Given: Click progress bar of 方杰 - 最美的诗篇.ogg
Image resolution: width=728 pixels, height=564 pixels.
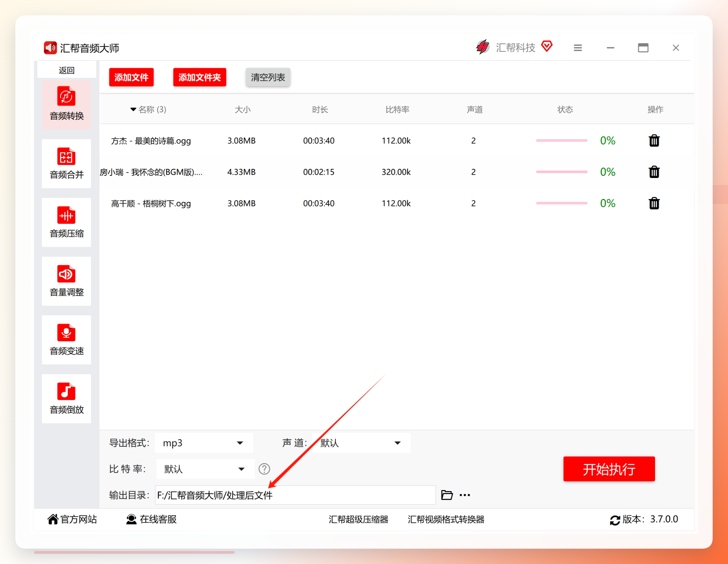Looking at the screenshot, I should pyautogui.click(x=562, y=141).
